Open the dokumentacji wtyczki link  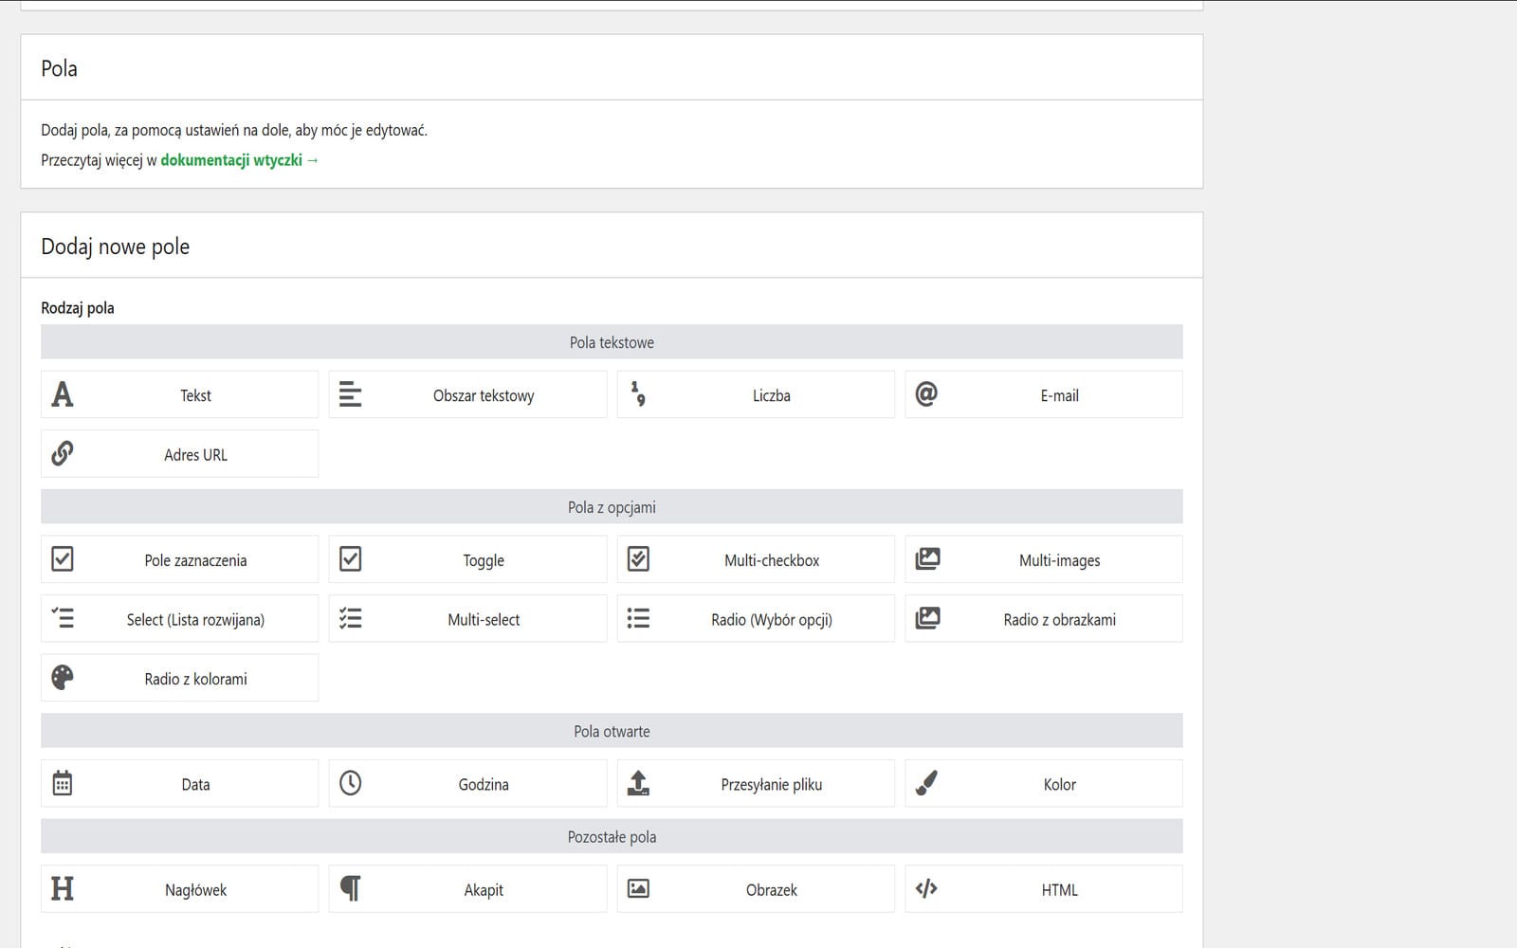click(x=240, y=160)
